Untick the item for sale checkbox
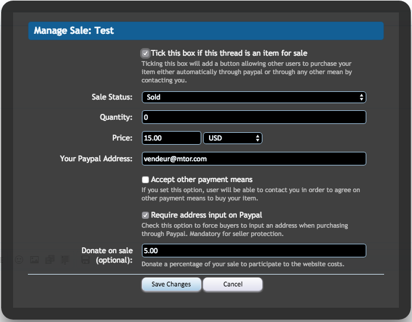The image size is (412, 322). pyautogui.click(x=145, y=53)
